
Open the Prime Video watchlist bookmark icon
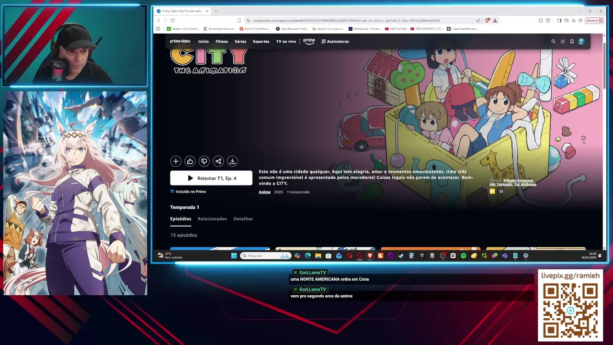572,41
